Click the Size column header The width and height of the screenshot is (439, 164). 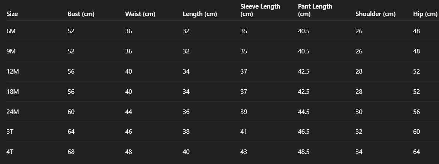pos(12,14)
